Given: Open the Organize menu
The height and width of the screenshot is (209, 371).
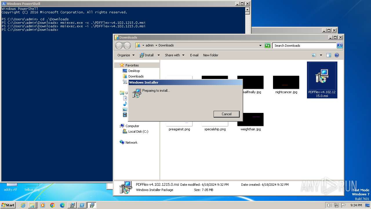Looking at the screenshot, I should (126, 55).
